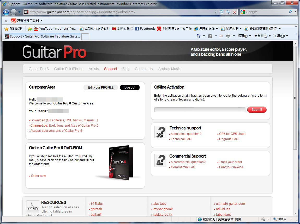Click the activation chain input field
This screenshot has width=300, height=224.
[200, 110]
